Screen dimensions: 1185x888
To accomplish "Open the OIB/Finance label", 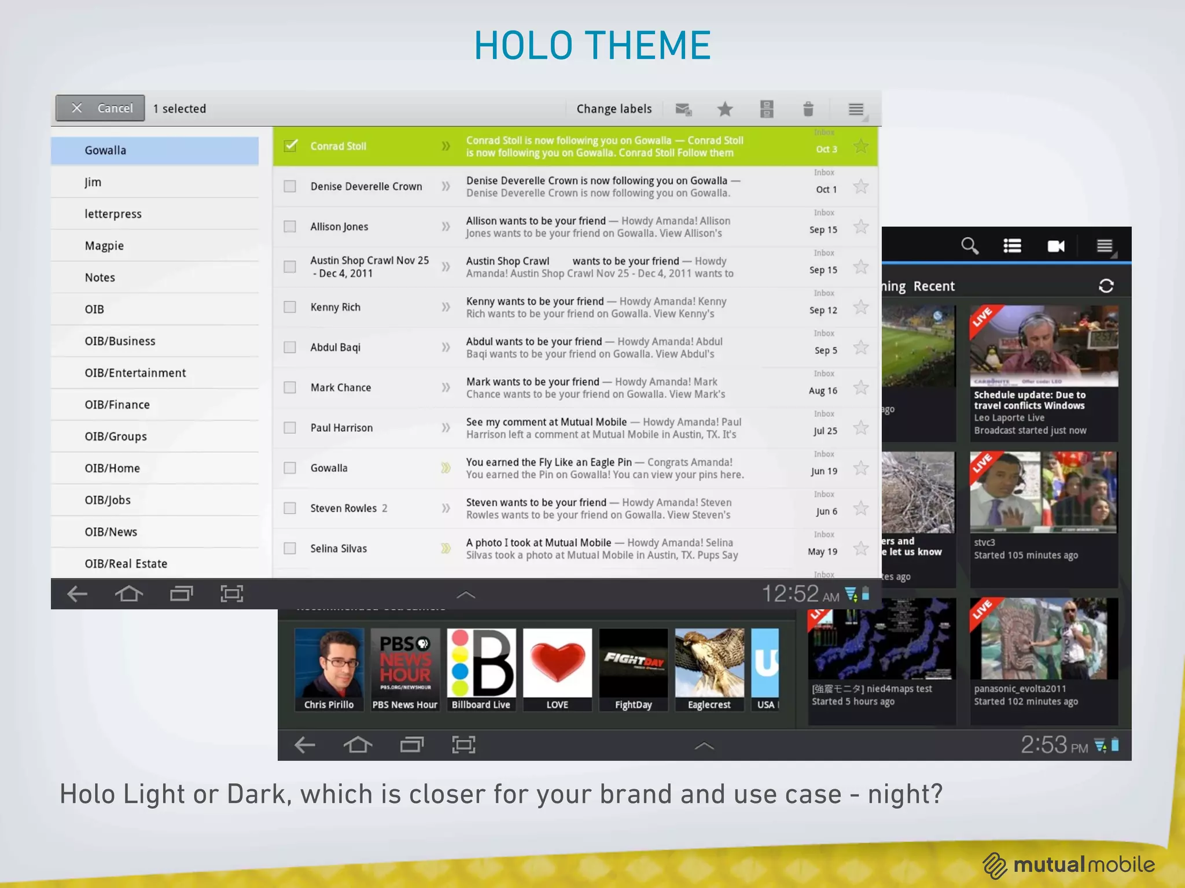I will (x=154, y=405).
